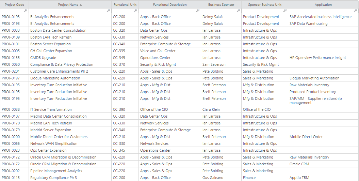The width and height of the screenshot is (359, 181).
Task: Focus the Business Sponsor filter field
Action: pyautogui.click(x=221, y=11)
